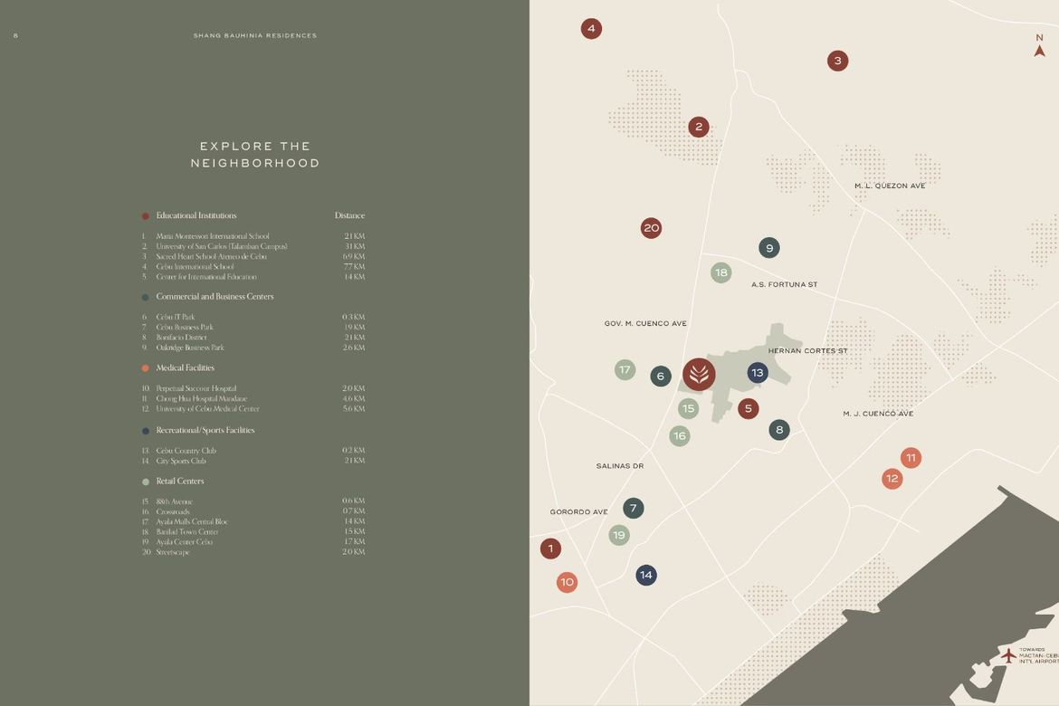The image size is (1059, 706).
Task: Click the 'A.S. FORTUNA ST' street label
Action: (784, 284)
